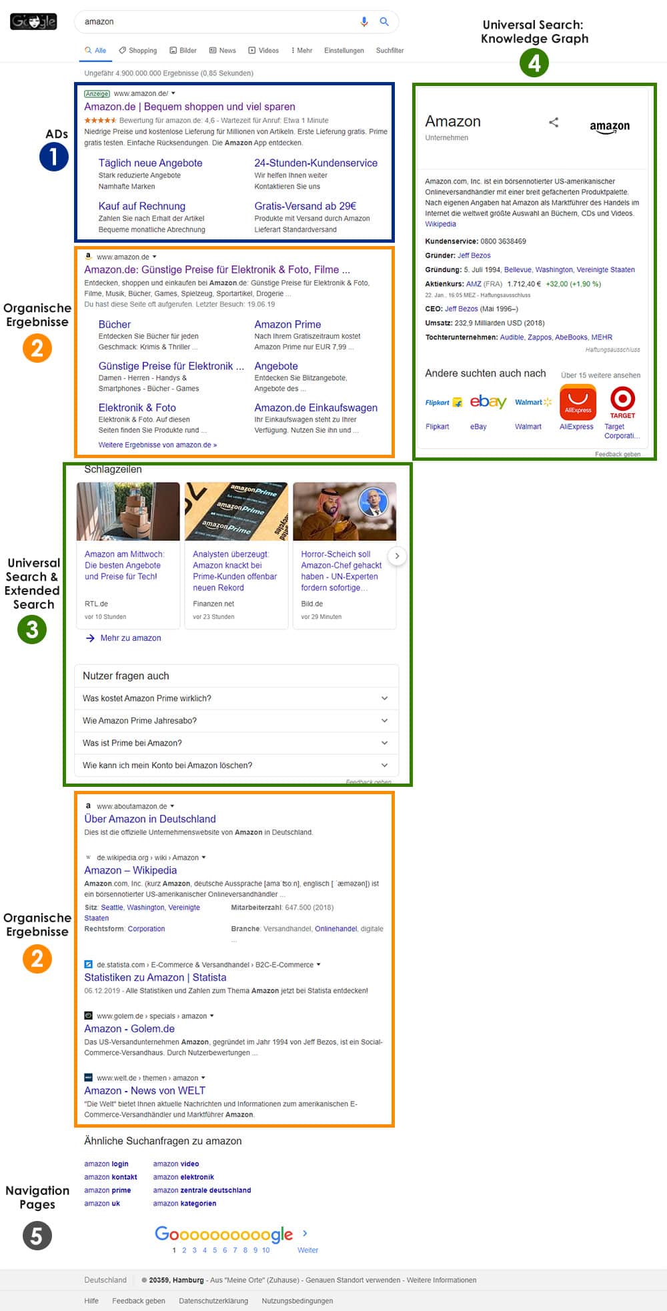Expand "Was ist Prime bei Amazon?" question
The width and height of the screenshot is (667, 1311).
point(384,743)
